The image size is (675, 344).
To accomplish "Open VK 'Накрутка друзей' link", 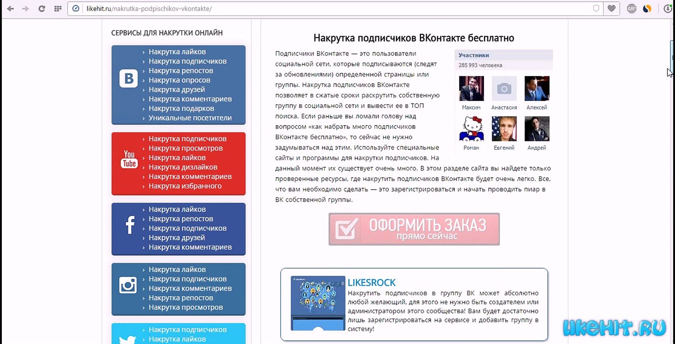I will click(x=177, y=89).
